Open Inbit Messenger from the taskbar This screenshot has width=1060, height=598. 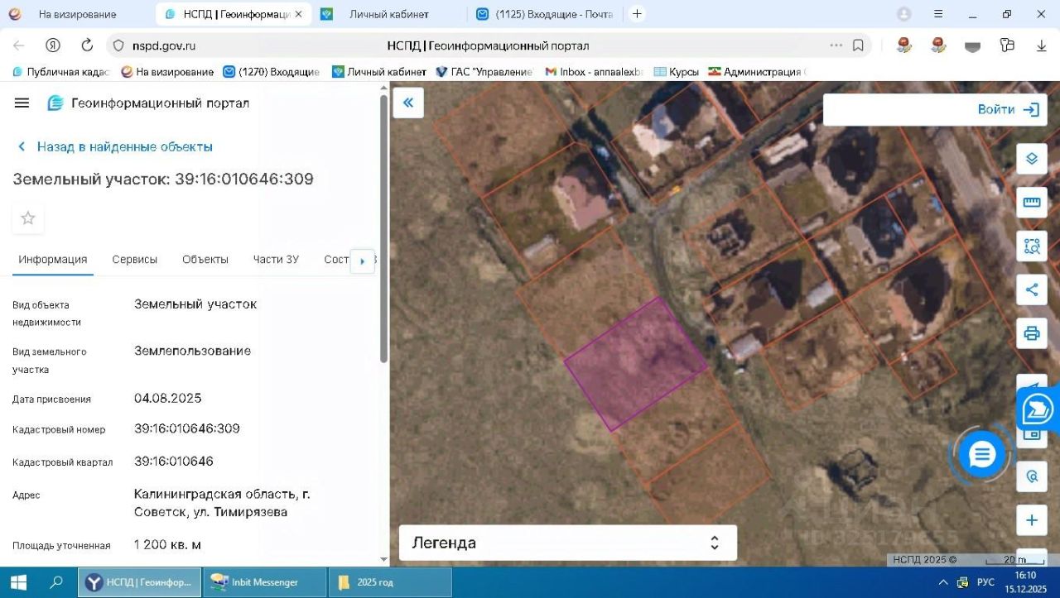[x=265, y=582]
